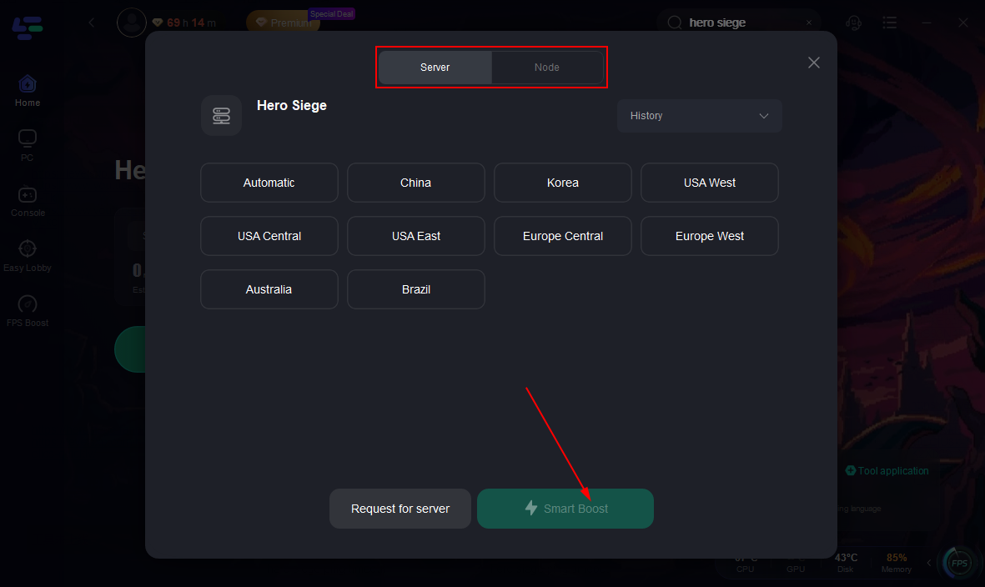The width and height of the screenshot is (985, 587).
Task: Open the list menu icon
Action: pyautogui.click(x=890, y=23)
